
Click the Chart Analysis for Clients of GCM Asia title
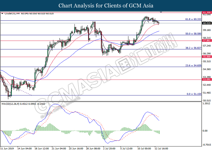click(106, 5)
